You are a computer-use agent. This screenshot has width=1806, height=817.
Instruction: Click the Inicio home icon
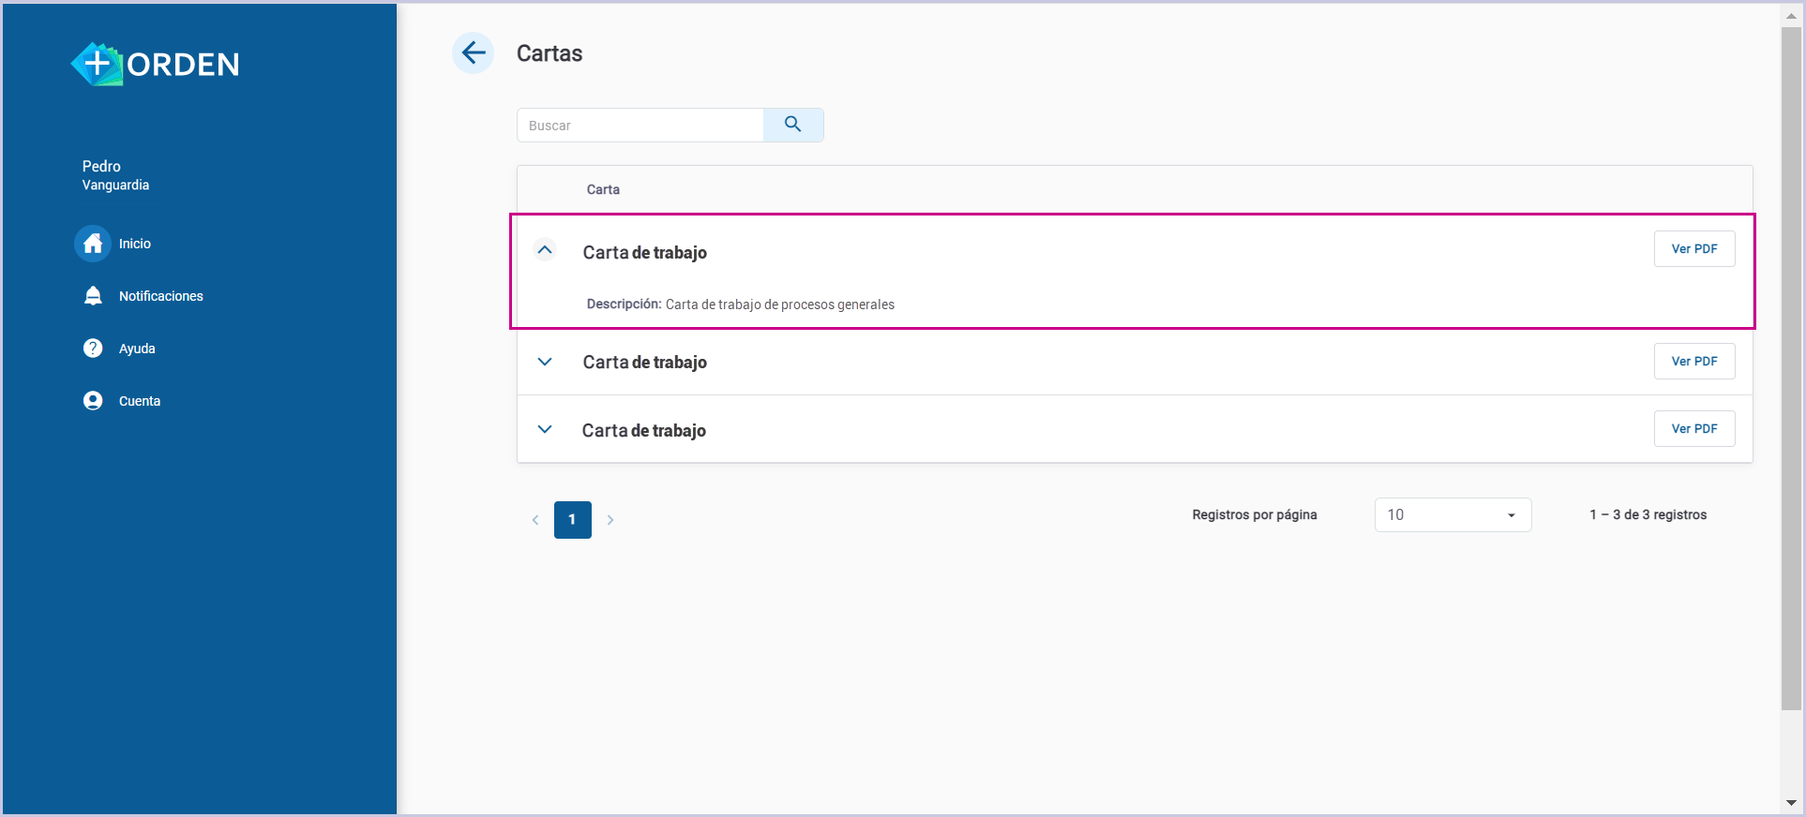point(93,244)
